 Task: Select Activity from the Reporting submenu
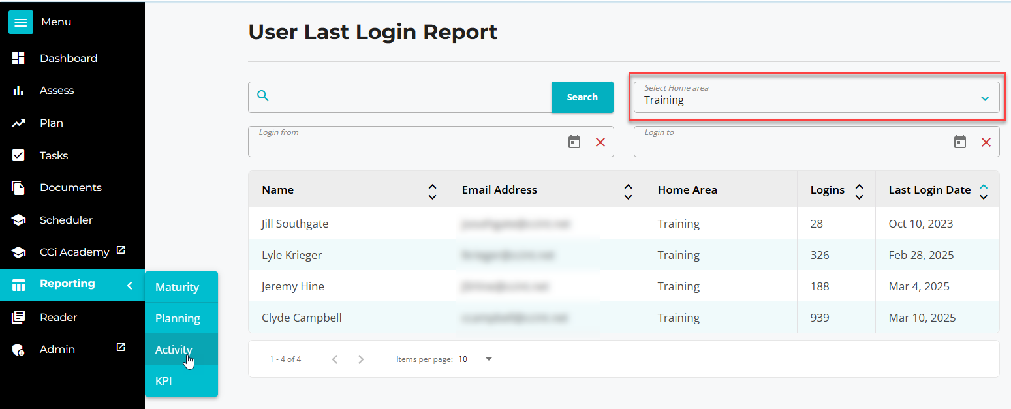pos(174,350)
